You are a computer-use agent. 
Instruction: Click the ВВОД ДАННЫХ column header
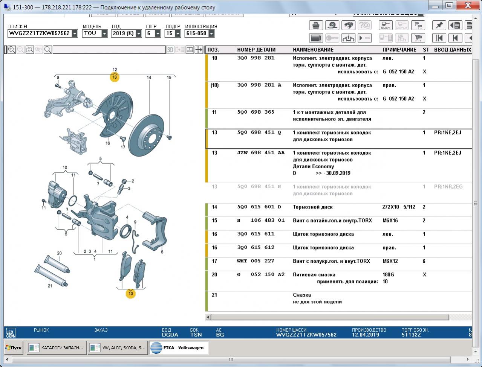[x=453, y=50]
